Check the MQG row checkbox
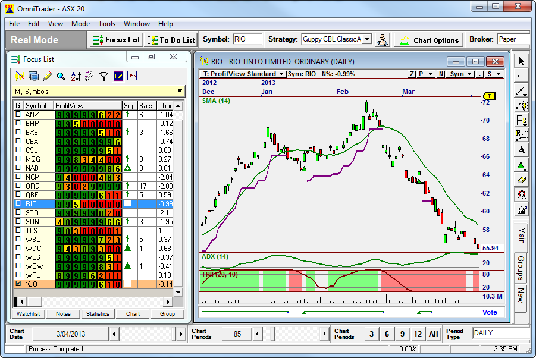This screenshot has width=536, height=358. pyautogui.click(x=18, y=159)
